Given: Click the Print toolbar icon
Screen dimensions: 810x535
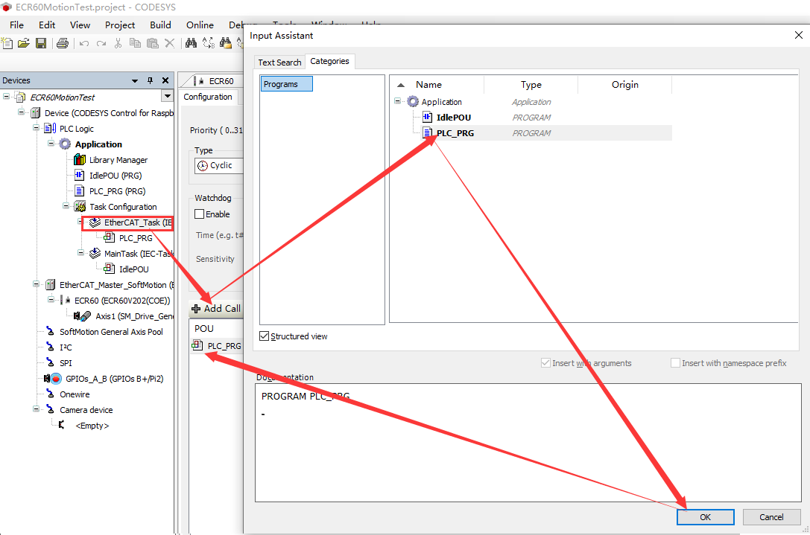Looking at the screenshot, I should tap(63, 43).
